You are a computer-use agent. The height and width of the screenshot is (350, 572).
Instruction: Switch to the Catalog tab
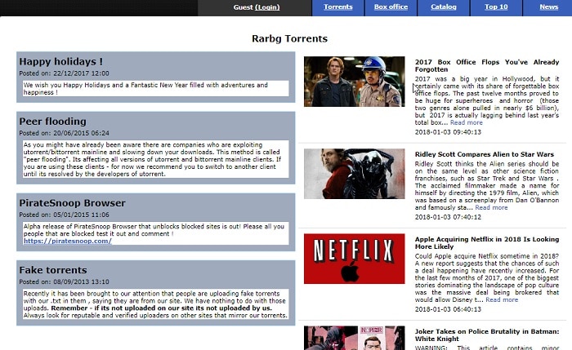(x=443, y=7)
